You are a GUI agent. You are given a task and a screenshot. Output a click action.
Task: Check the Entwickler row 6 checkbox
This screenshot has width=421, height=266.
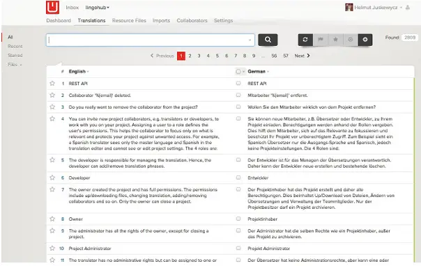click(238, 178)
